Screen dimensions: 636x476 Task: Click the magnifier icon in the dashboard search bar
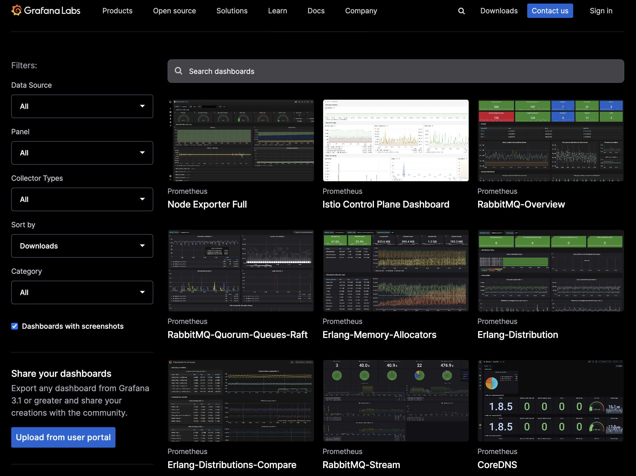point(179,71)
